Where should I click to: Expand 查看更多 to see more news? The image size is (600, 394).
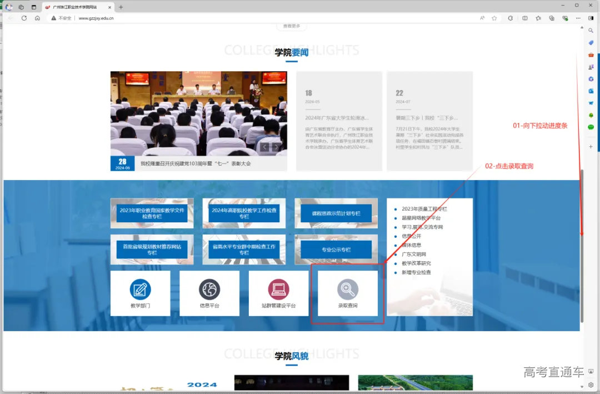pyautogui.click(x=292, y=26)
